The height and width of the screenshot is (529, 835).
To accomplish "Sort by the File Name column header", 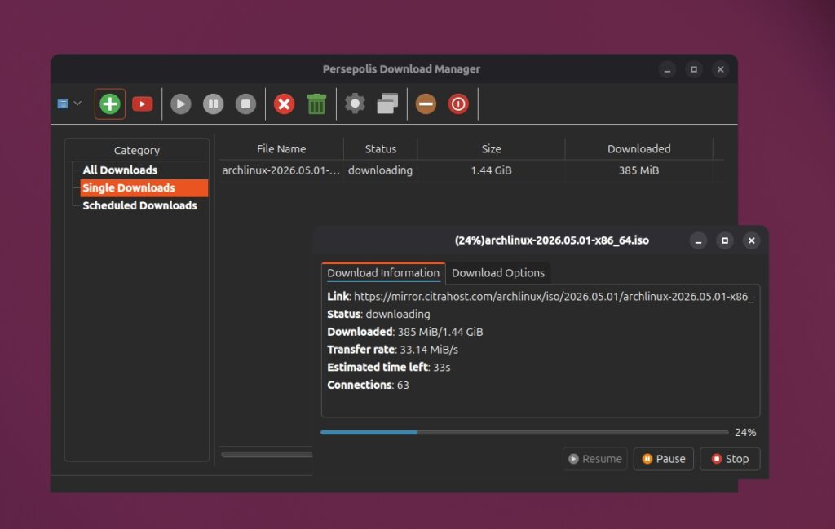I will [x=281, y=149].
